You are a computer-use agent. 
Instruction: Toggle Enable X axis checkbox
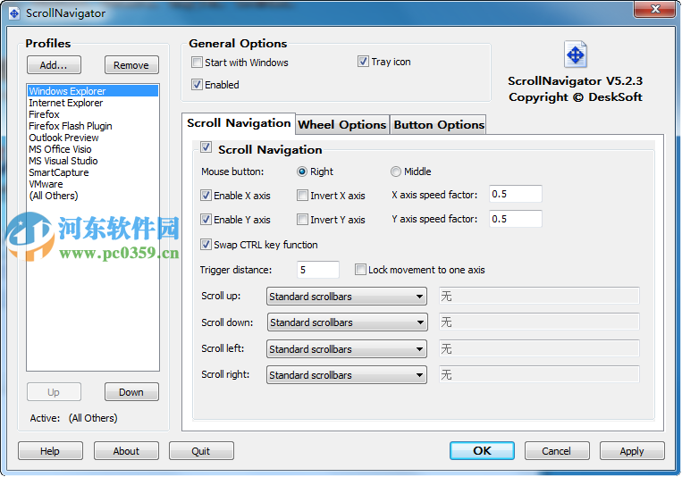(206, 196)
